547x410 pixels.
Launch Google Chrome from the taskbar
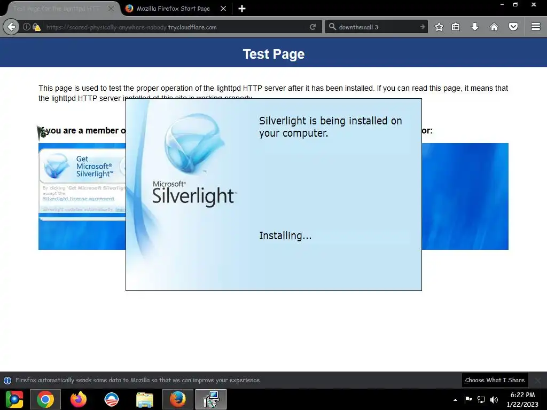point(45,399)
